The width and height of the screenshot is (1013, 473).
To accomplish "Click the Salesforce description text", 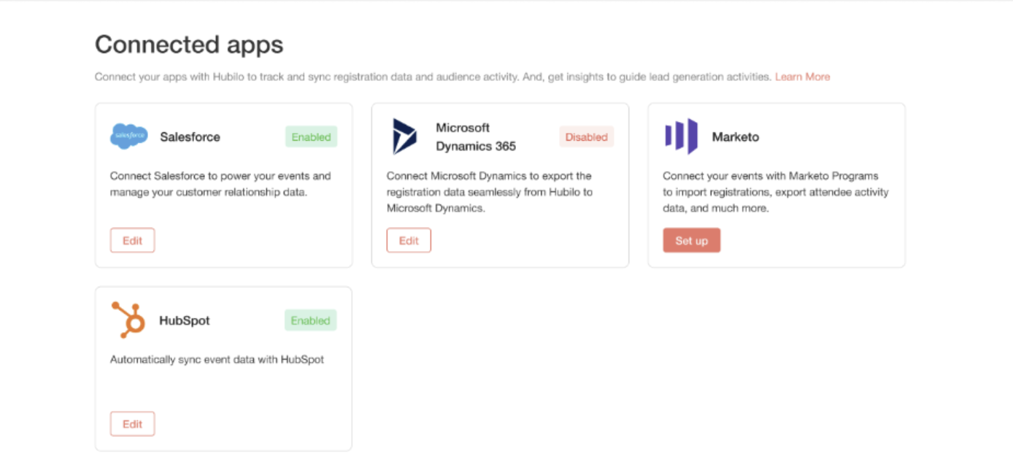I will 220,184.
